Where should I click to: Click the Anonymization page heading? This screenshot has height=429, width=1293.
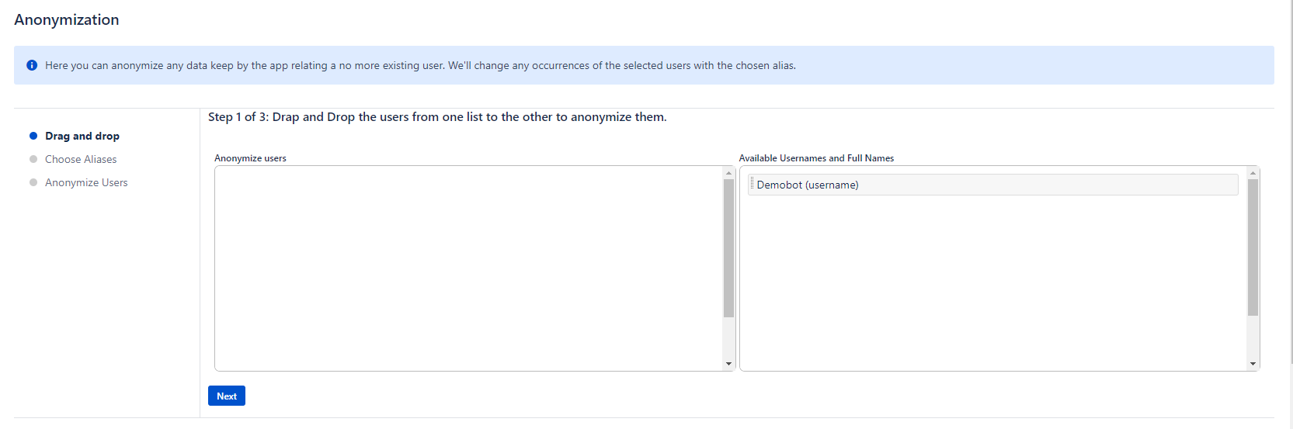(67, 20)
